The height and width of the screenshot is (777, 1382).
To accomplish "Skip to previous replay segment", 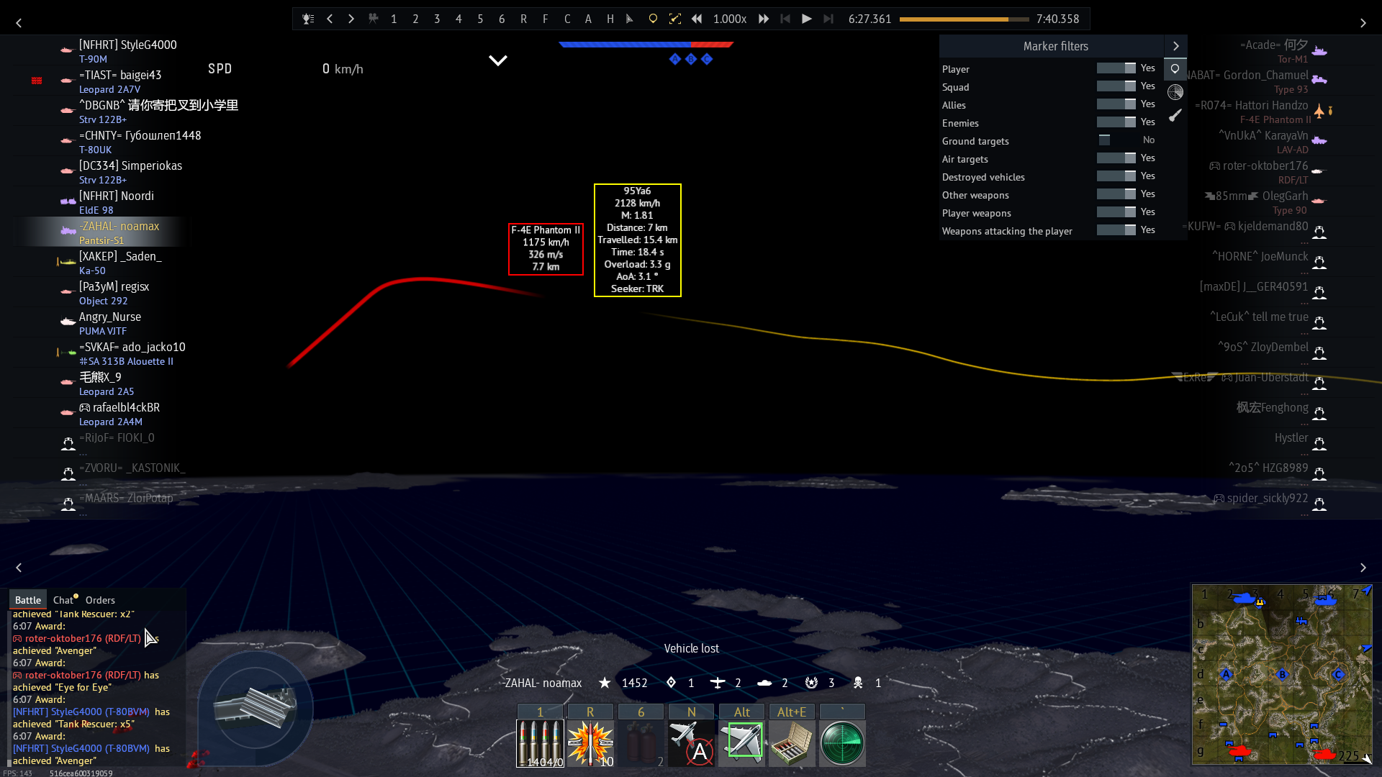I will pyautogui.click(x=785, y=19).
